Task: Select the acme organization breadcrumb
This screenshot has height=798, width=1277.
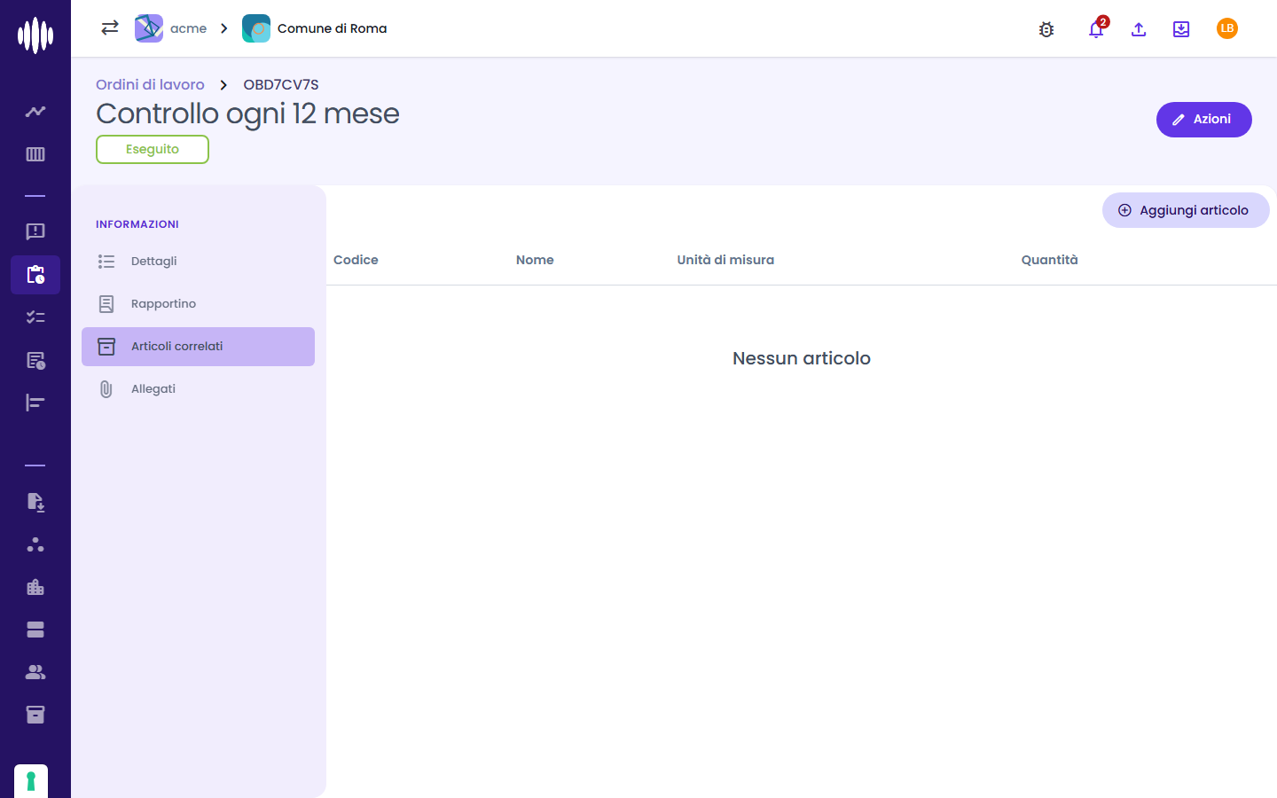Action: coord(171,28)
